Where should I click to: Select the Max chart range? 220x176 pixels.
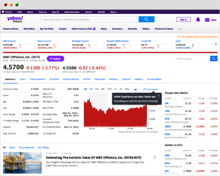(x=127, y=89)
